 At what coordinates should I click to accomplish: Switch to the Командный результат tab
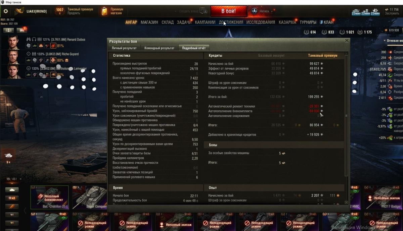click(x=159, y=48)
